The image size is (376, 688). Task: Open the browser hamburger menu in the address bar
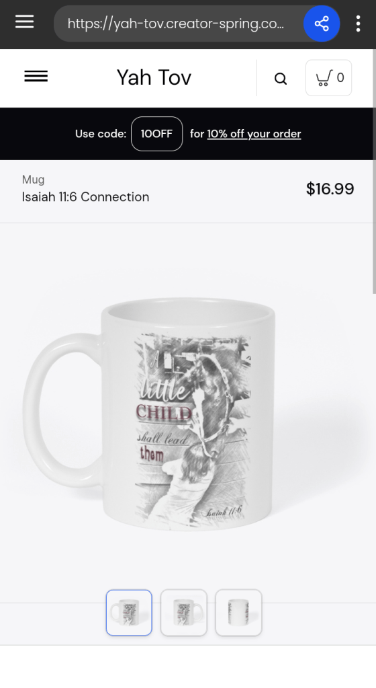(25, 22)
